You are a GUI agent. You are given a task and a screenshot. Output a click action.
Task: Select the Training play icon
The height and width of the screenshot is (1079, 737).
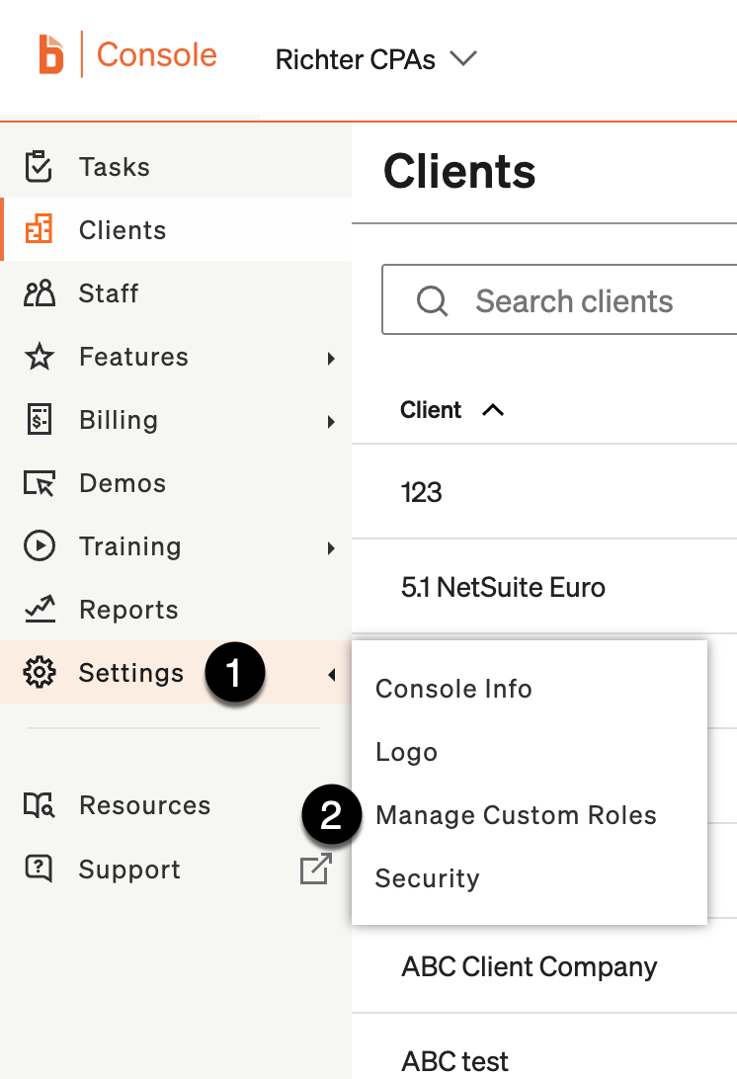click(39, 546)
